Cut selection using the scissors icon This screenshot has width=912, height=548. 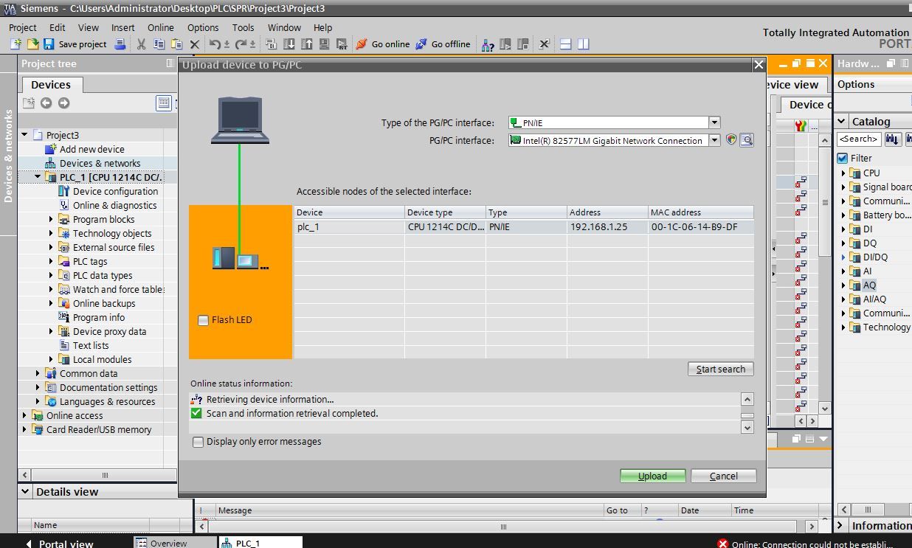[141, 44]
